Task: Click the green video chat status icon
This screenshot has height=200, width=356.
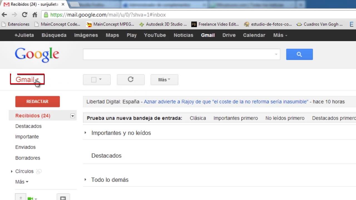Action: pos(30,198)
